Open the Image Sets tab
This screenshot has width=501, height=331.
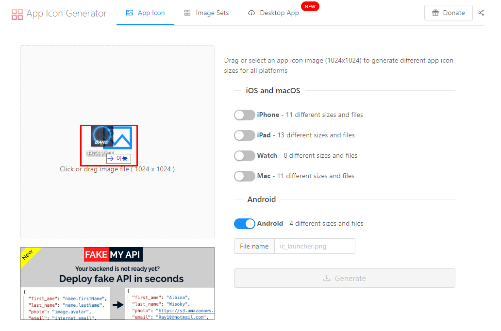(206, 13)
